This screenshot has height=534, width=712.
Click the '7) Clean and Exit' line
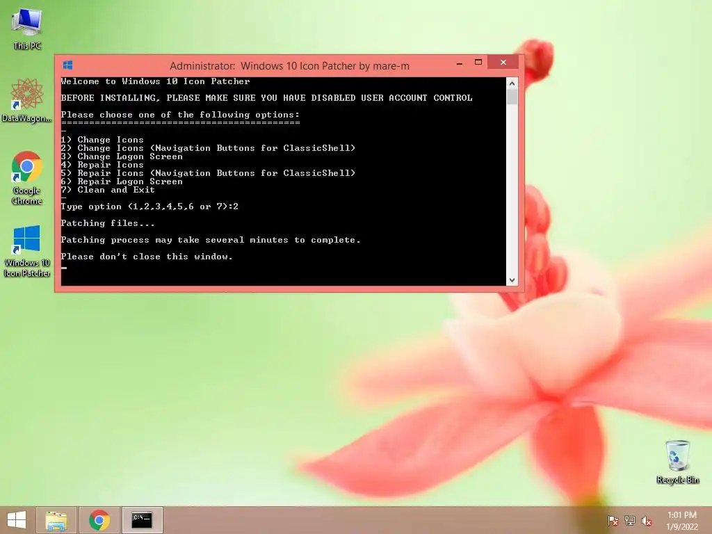coord(108,190)
